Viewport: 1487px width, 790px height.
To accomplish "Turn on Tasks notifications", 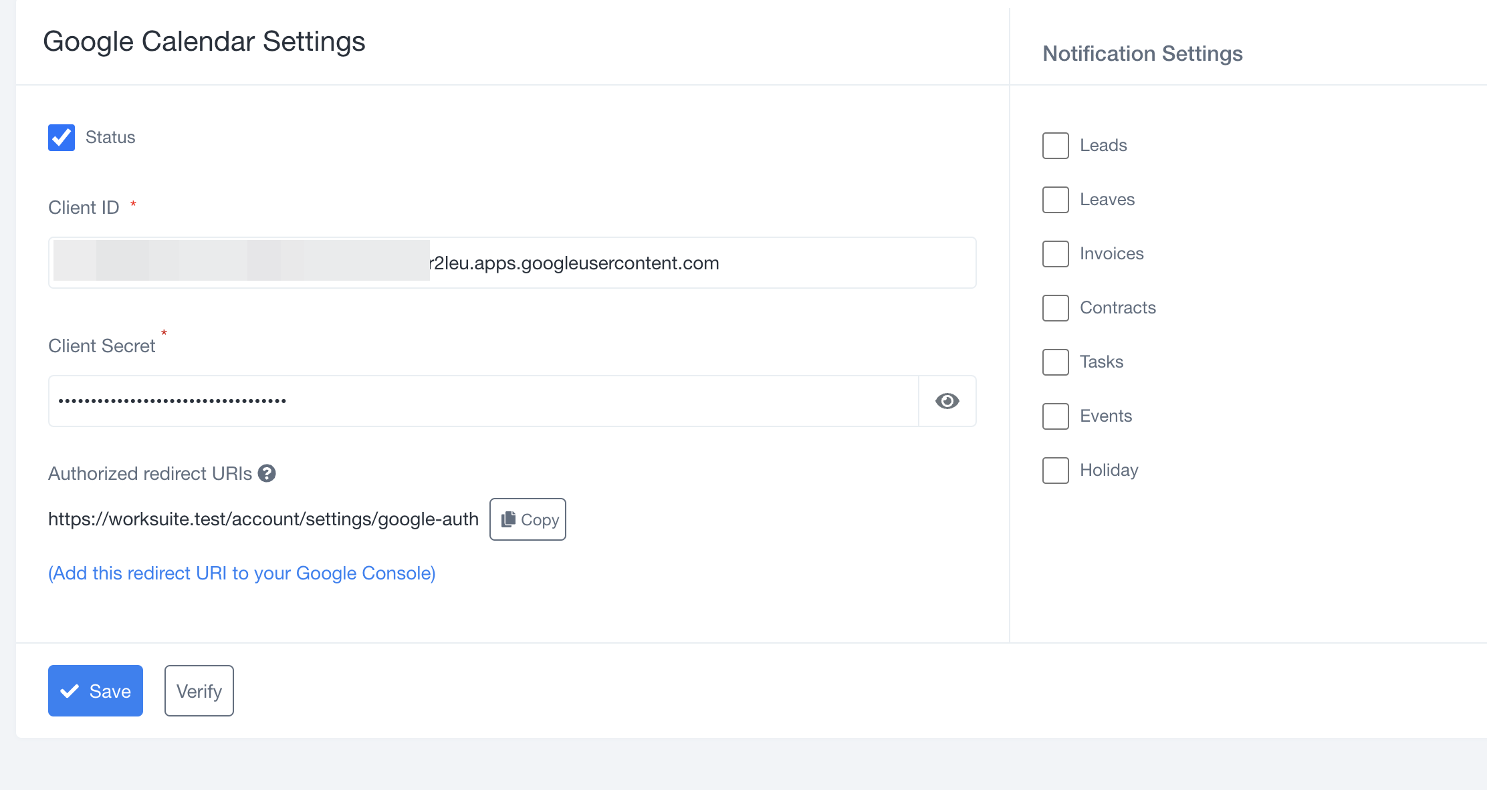I will [x=1055, y=362].
